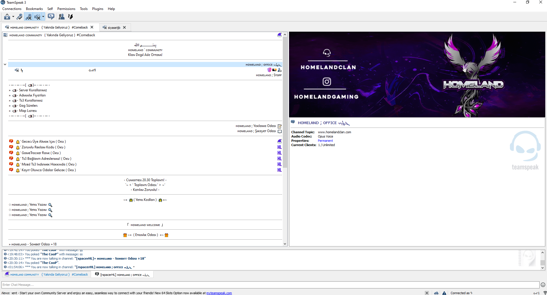The height and width of the screenshot is (295, 547).
Task: Open the Permissions menu
Action: (66, 9)
